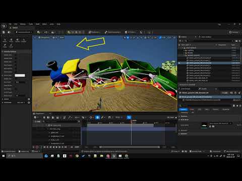Open the key options diamond icon in Sequencer

(x=91, y=118)
